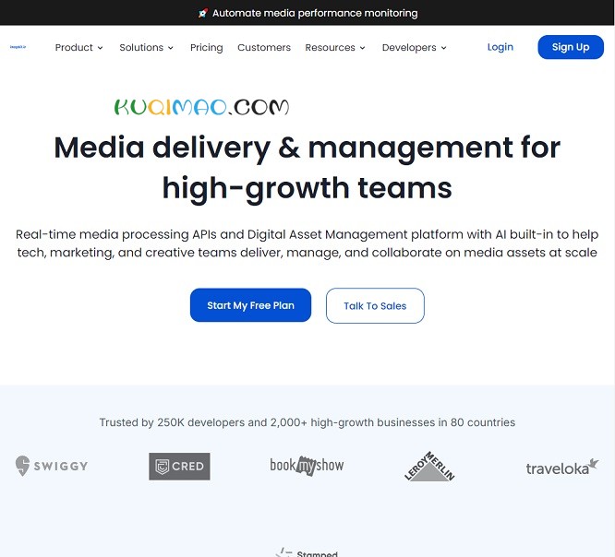Click the Sign Up button
This screenshot has width=615, height=557.
(571, 47)
